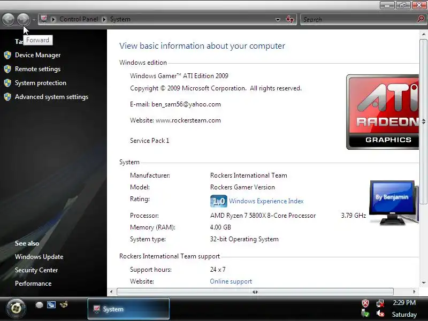The image size is (428, 321).
Task: Click the shield icon beside Device Manager
Action: 7,55
